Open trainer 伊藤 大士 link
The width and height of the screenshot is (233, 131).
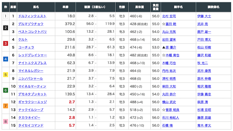pos(204,16)
